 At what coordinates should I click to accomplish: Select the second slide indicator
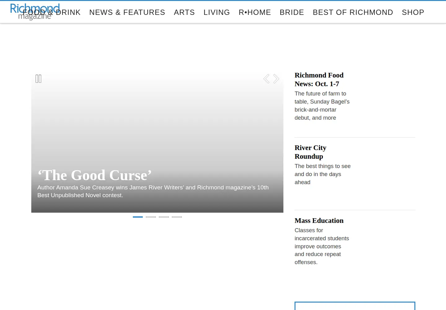pyautogui.click(x=151, y=217)
